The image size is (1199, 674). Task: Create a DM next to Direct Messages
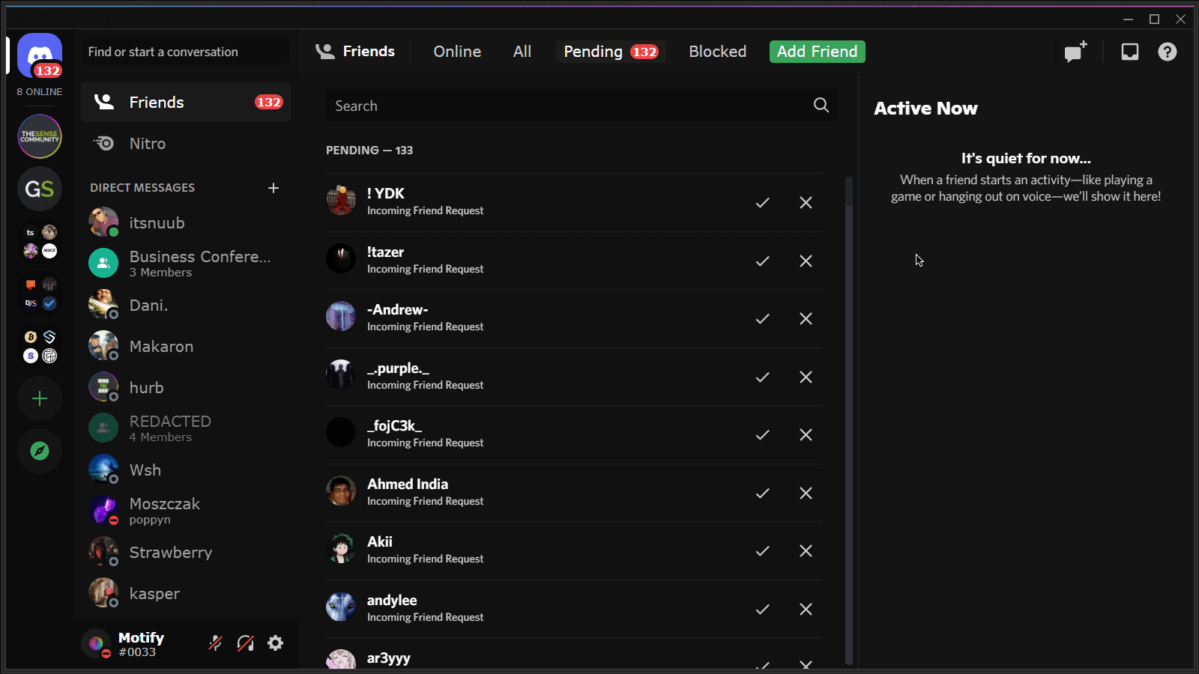tap(274, 187)
